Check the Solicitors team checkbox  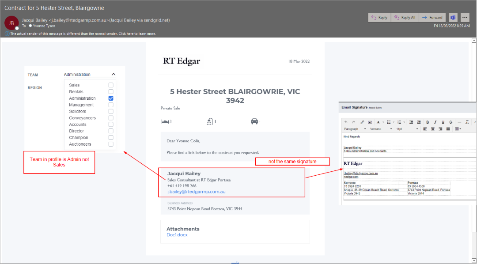pos(111,111)
